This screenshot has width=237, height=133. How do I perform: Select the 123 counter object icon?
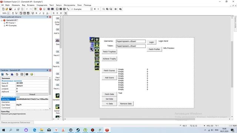click(97, 54)
